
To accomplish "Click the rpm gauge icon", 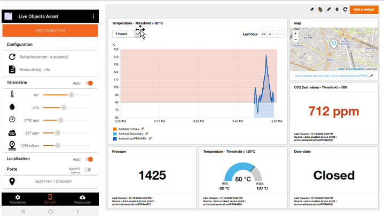I will click(12, 120).
